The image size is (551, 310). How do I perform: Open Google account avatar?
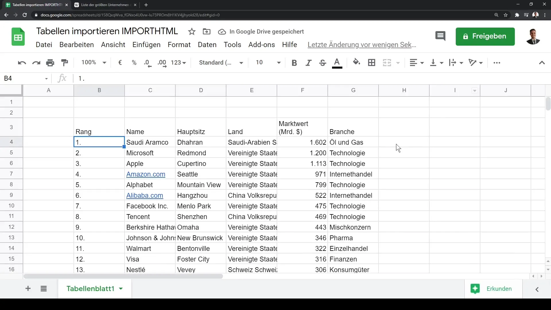(x=533, y=36)
